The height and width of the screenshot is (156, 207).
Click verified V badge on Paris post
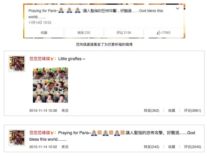coord(52,133)
